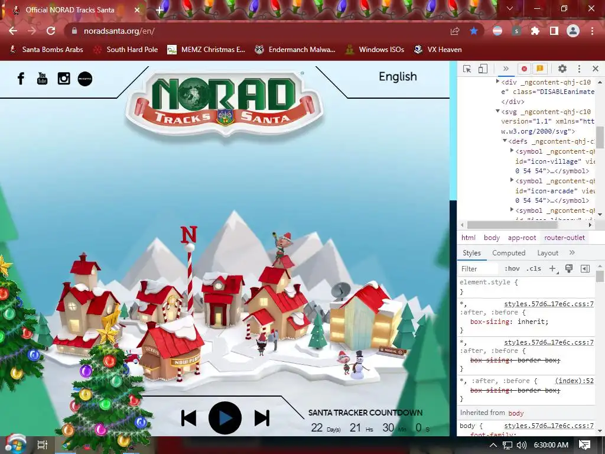
Task: Select the body breadcrumb
Action: click(492, 238)
